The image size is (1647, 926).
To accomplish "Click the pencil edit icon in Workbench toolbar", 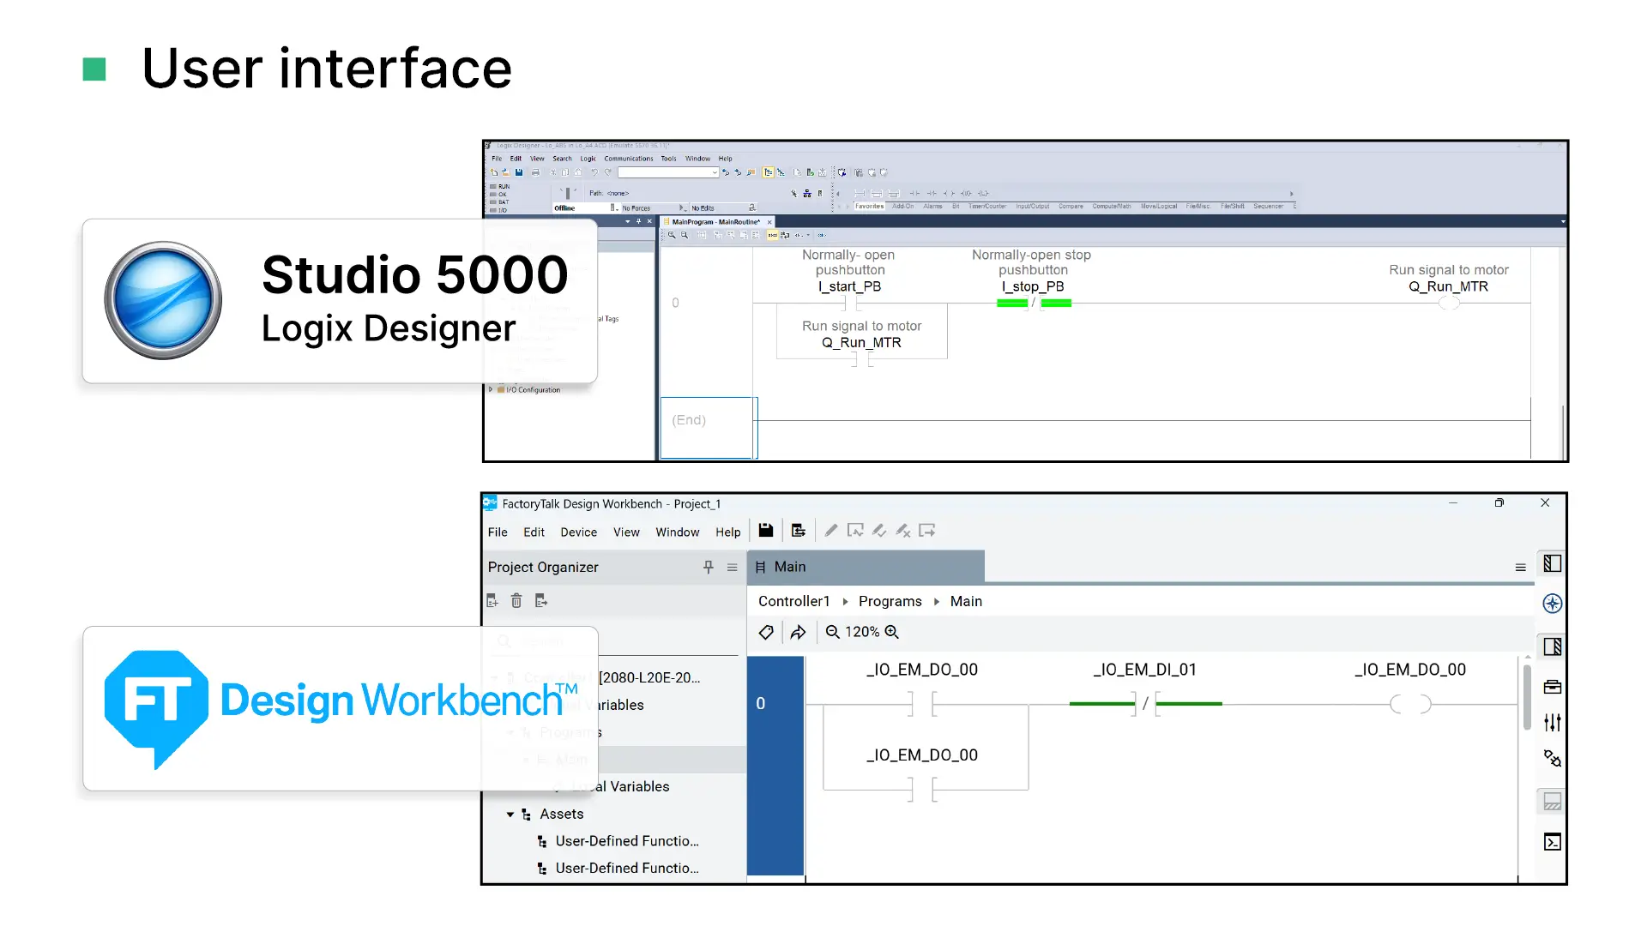I will coord(831,531).
